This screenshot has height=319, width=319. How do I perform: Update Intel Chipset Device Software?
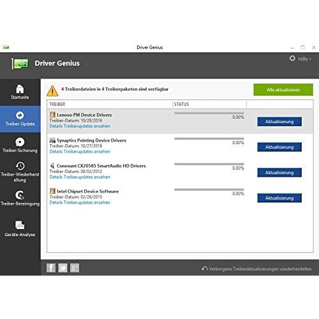pyautogui.click(x=279, y=198)
